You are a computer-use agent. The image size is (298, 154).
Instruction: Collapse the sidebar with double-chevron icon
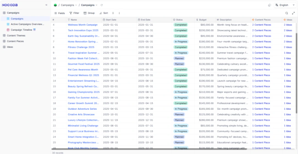pos(46,5)
